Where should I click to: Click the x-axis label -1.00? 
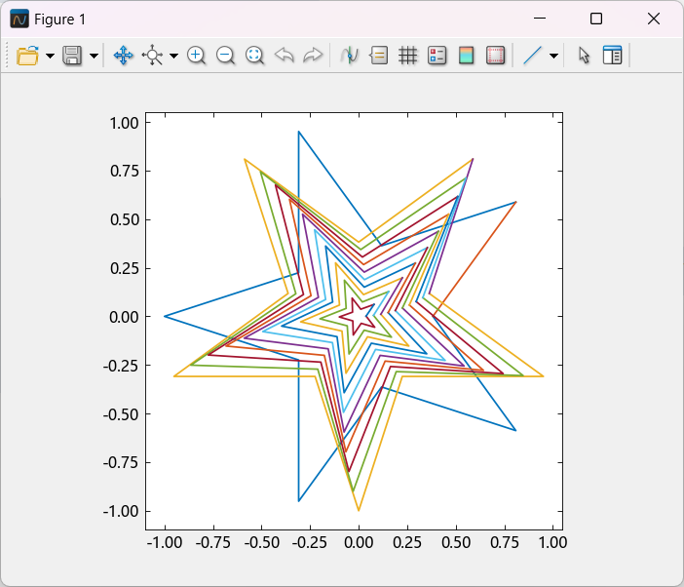click(x=165, y=542)
